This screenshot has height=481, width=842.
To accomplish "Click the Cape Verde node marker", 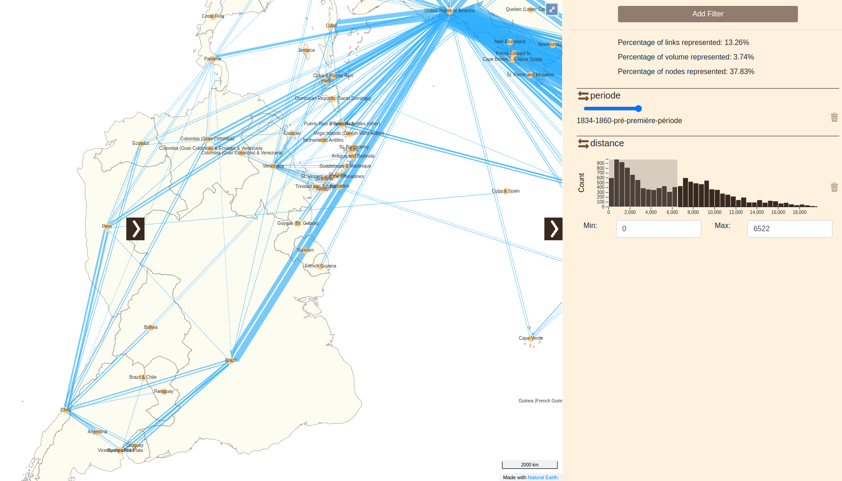I will (531, 338).
